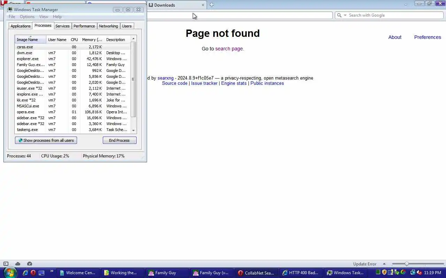The height and width of the screenshot is (278, 446).
Task: Open the Issue tracker link
Action: [x=204, y=83]
